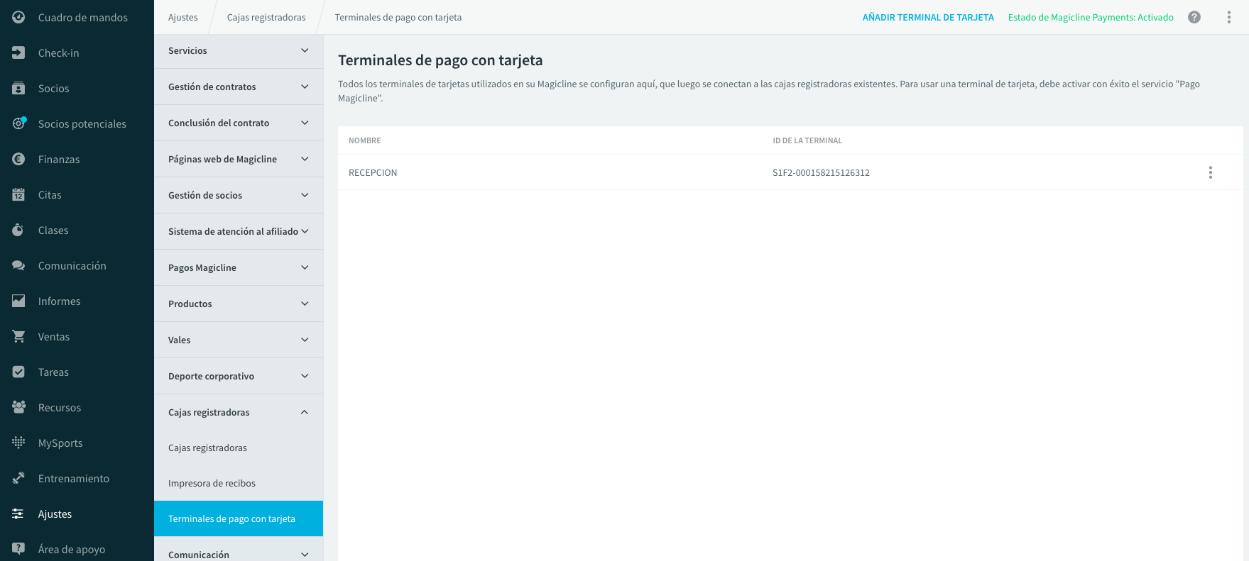
Task: Expand the Vales section
Action: tap(239, 340)
